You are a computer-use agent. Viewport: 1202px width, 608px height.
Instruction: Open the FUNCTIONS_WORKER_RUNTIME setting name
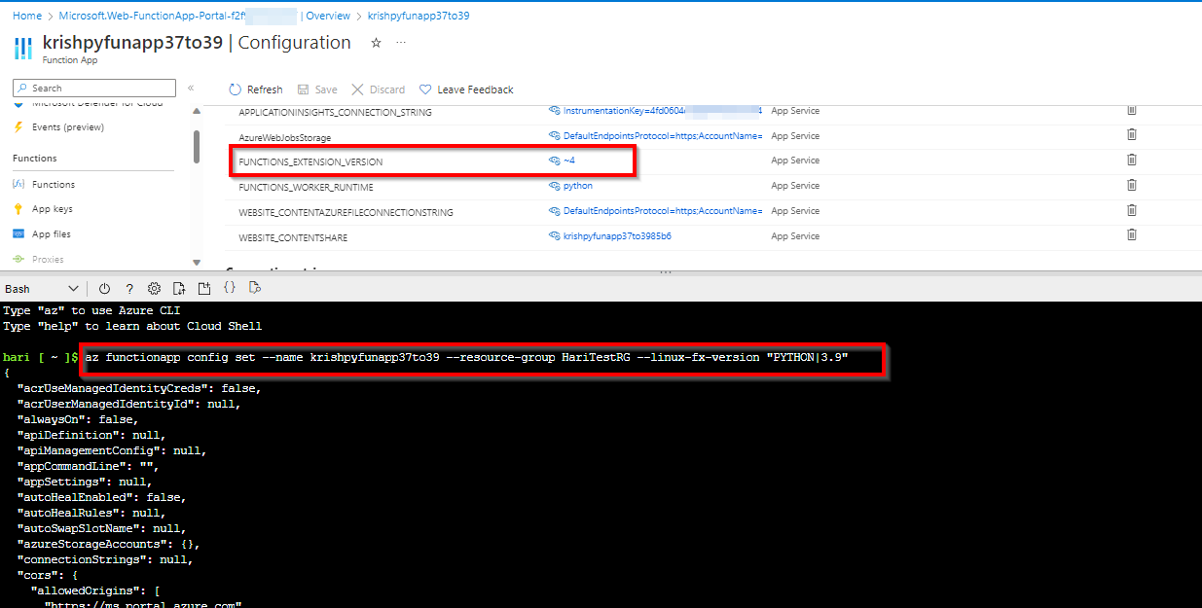[306, 188]
